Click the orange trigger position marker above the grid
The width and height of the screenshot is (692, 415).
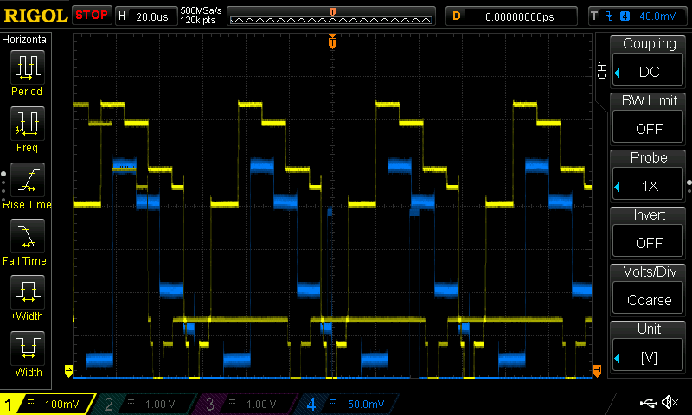(x=332, y=41)
